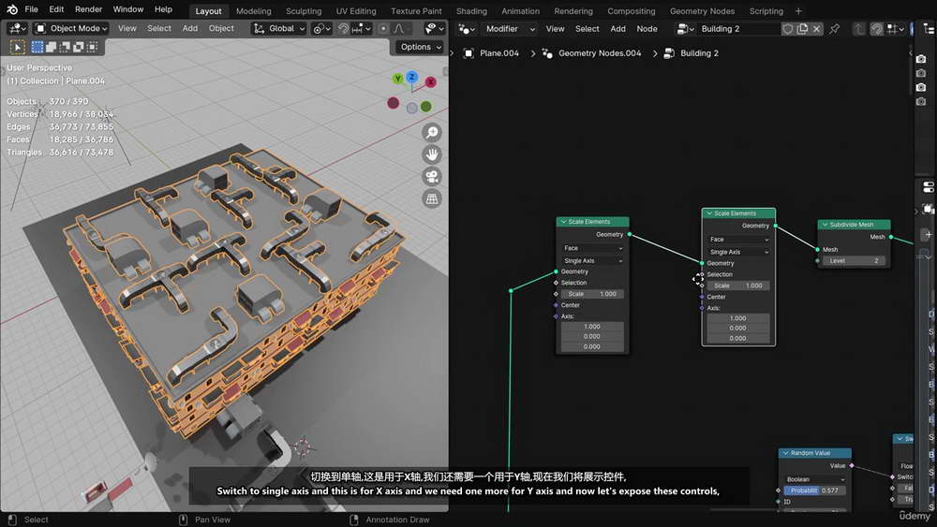Unlink the Building 2 node group
This screenshot has width=937, height=527.
tap(816, 29)
